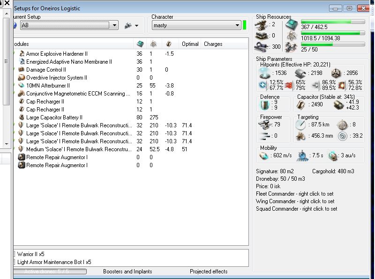
Task: Click the max locked targets icon showing 8
Action: [x=342, y=125]
